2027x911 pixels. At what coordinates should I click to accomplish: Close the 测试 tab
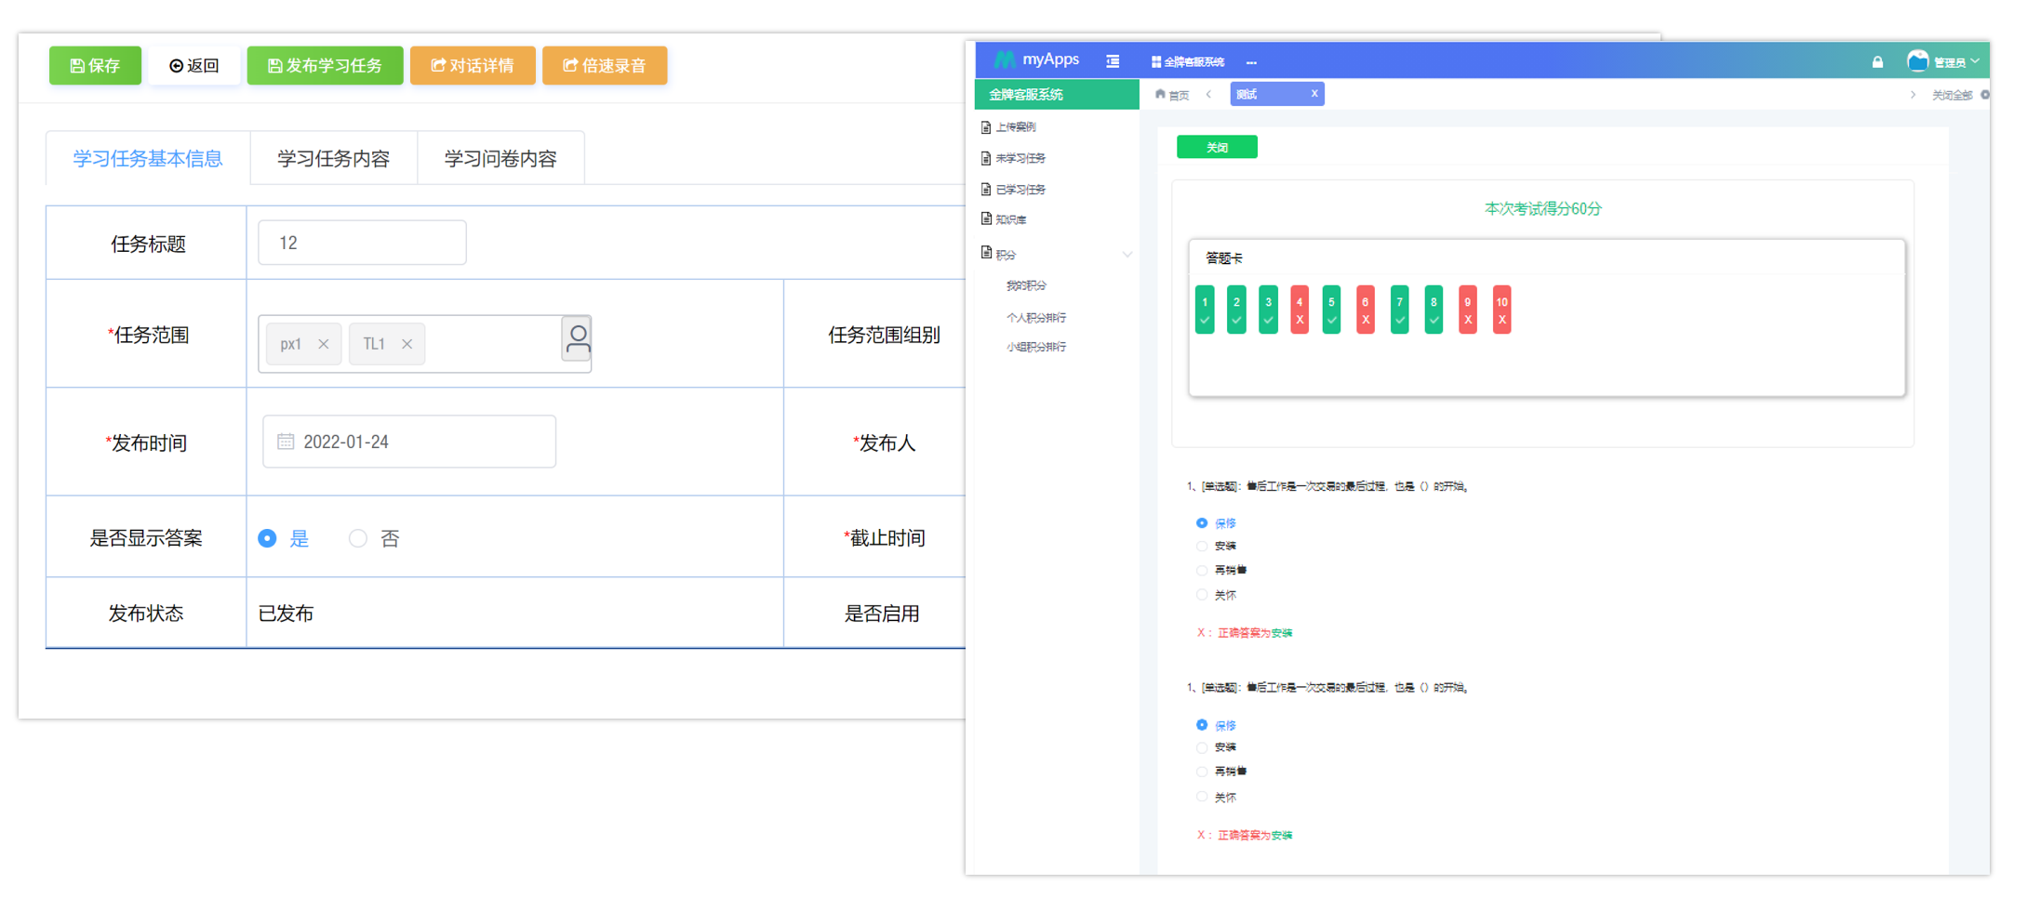point(1314,93)
